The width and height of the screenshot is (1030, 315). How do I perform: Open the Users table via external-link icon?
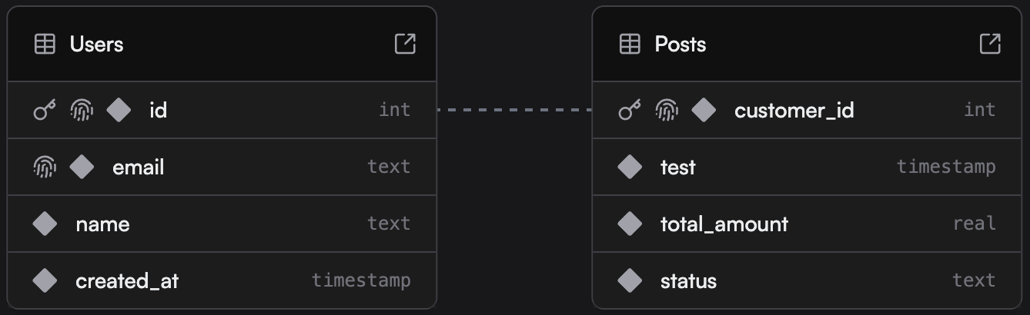[x=405, y=44]
